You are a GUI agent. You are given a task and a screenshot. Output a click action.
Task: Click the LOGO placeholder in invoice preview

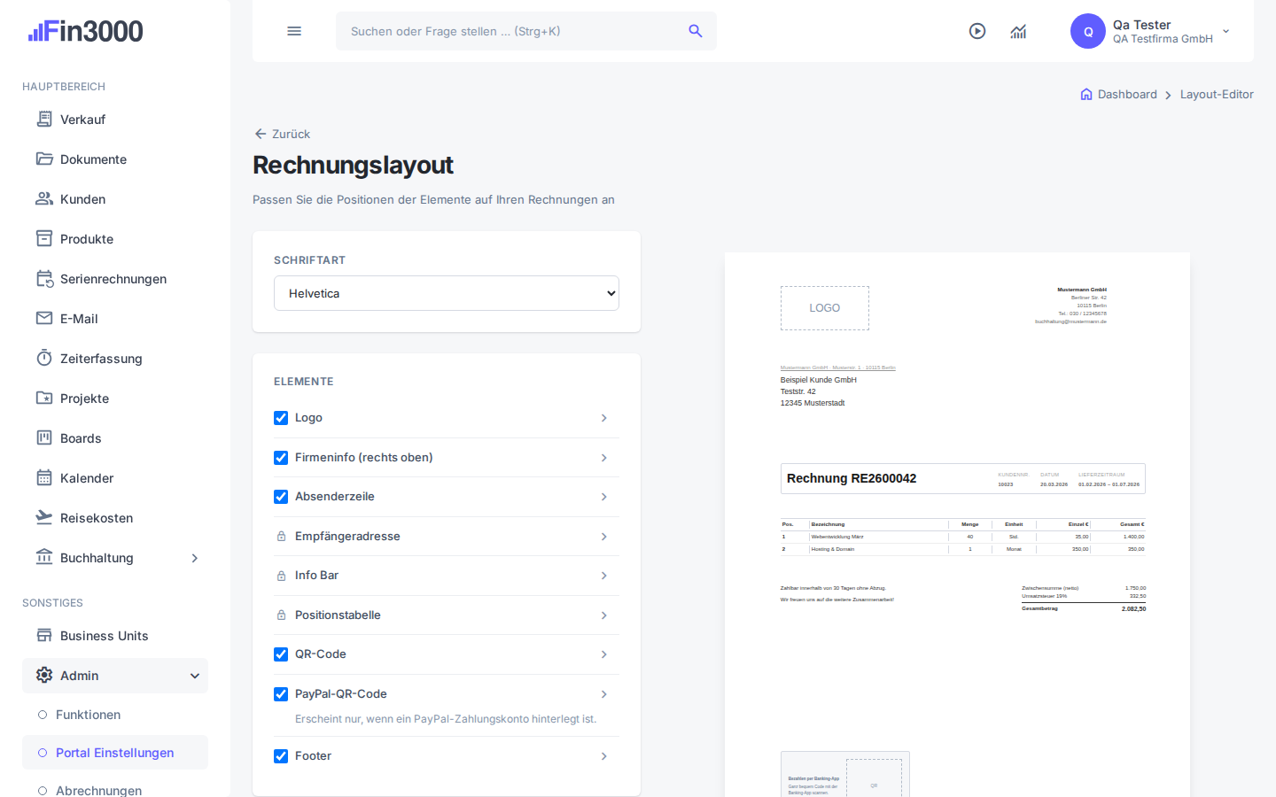[825, 308]
